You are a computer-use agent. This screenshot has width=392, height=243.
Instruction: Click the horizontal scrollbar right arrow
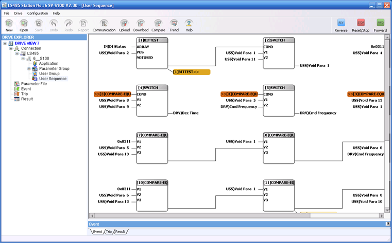point(381,216)
